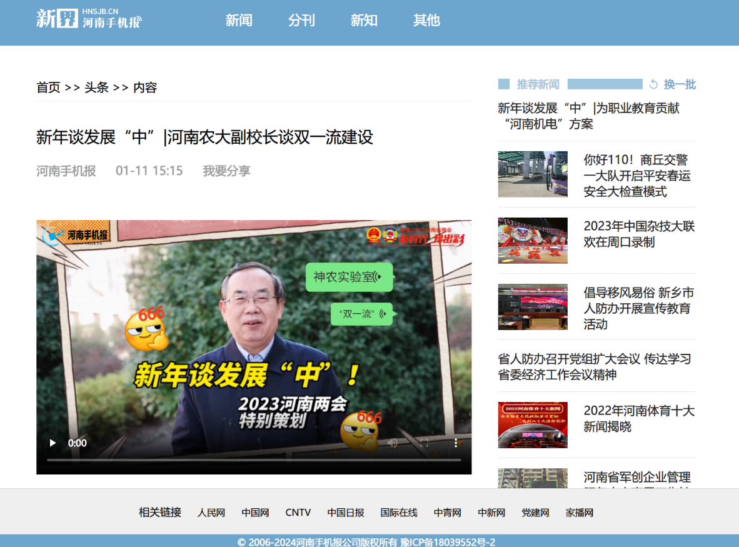The height and width of the screenshot is (547, 739).
Task: Go to 首页 in the breadcrumb
Action: coord(48,88)
